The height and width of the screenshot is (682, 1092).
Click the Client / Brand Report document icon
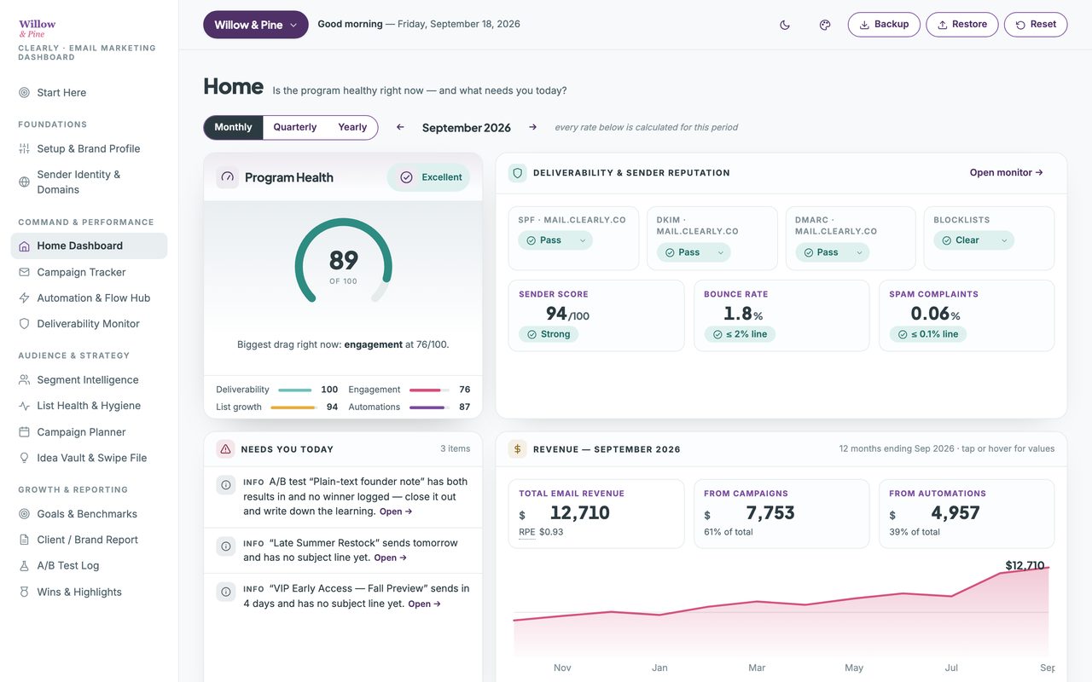point(24,540)
